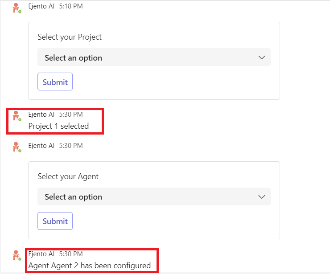Click the avatar beside the 'Agent 2 configured' message
Screen dimensions: 330x274
[16, 255]
